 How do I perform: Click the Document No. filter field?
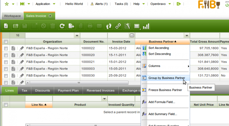94,36
